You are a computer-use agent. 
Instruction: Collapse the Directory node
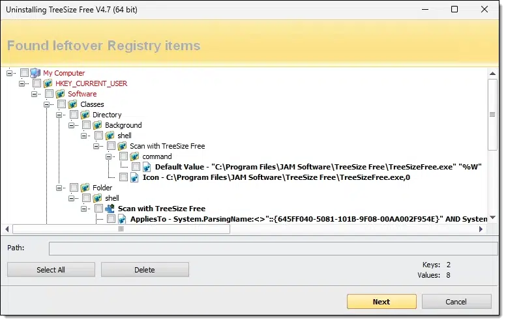click(59, 115)
